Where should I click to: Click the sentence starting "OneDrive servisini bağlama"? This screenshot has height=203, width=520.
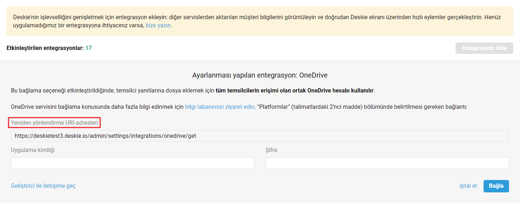(x=239, y=107)
